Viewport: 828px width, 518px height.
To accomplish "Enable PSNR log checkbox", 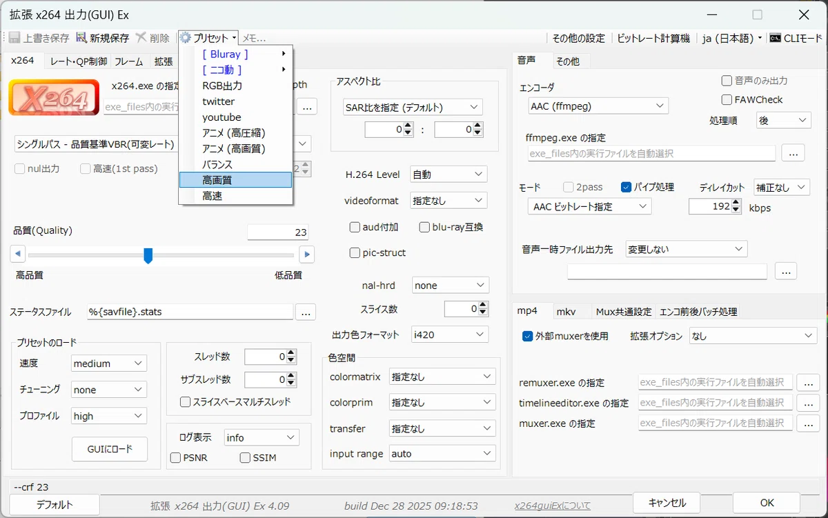I will coord(176,457).
